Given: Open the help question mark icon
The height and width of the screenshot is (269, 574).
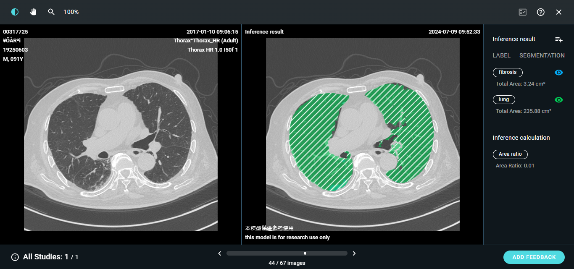Looking at the screenshot, I should 541,12.
